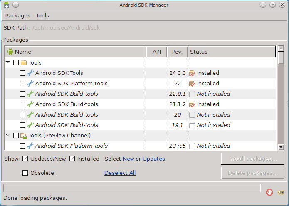Click the installed status icon for revision 24.3.3
Screen dimensions: 289x206
tap(192, 73)
